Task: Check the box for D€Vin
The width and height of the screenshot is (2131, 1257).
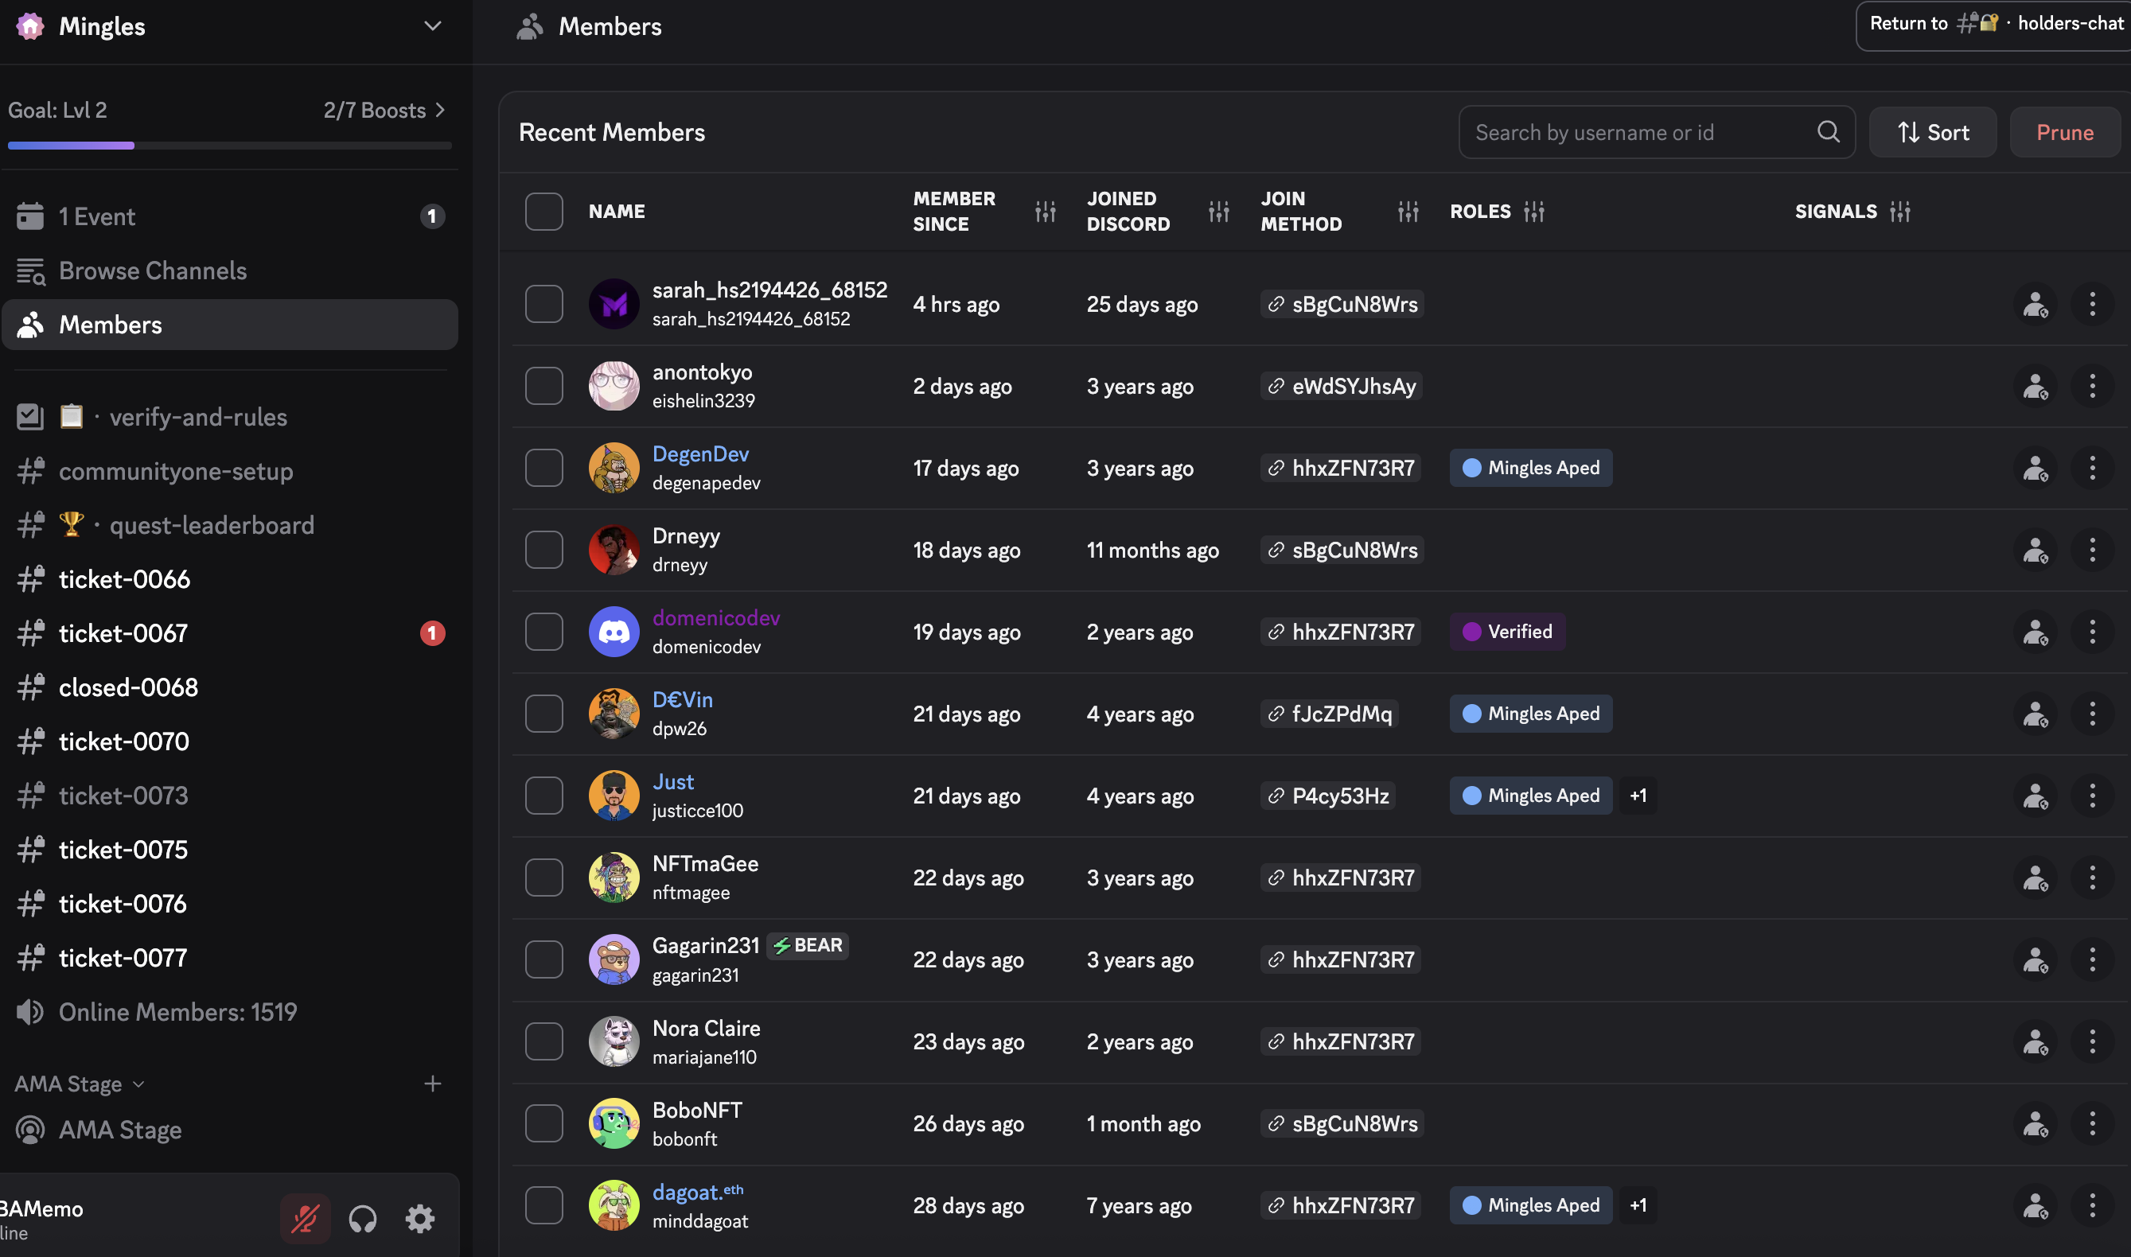Action: [543, 714]
